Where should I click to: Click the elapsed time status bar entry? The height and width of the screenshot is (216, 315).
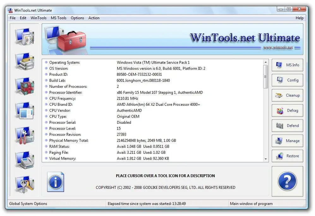click(x=147, y=204)
